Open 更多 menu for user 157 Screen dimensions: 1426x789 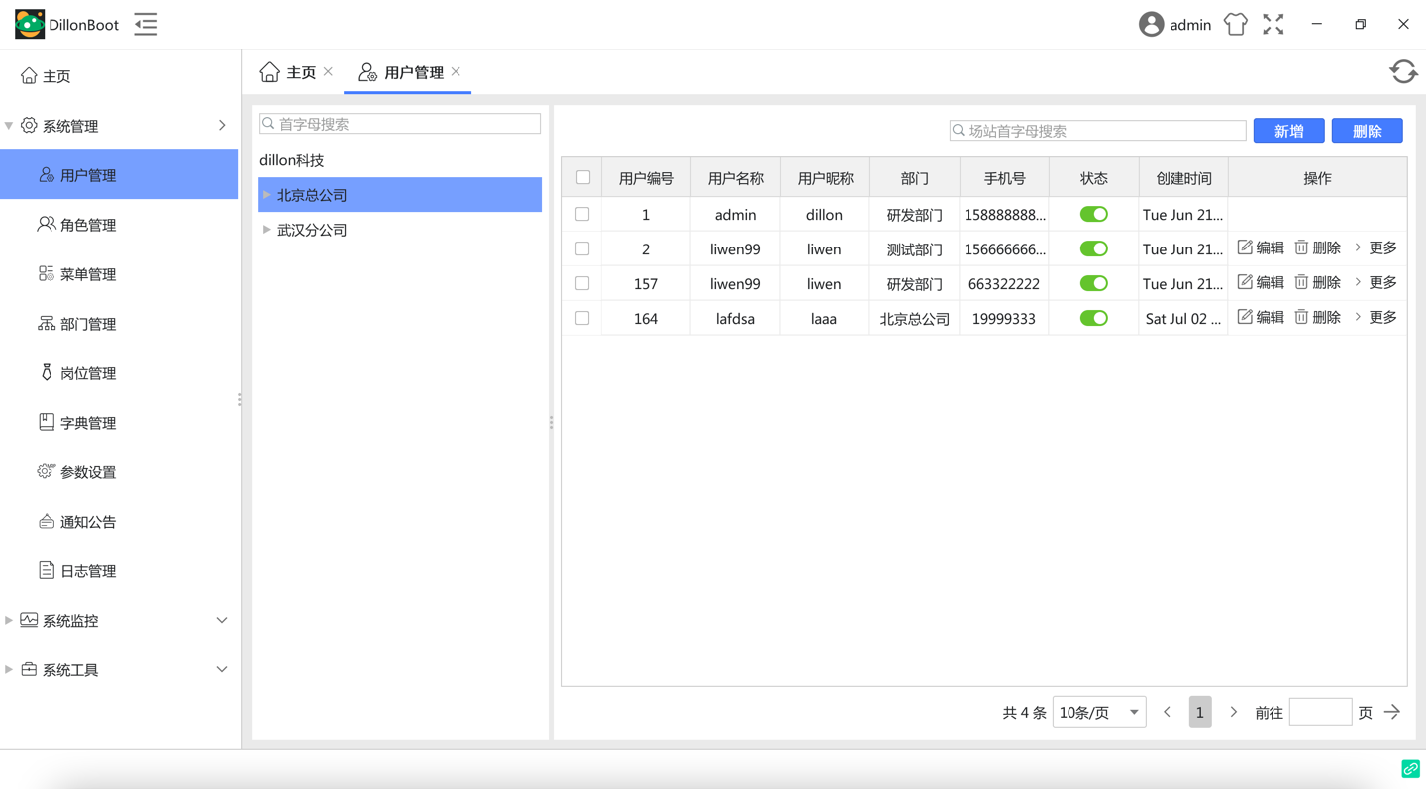[x=1375, y=282]
